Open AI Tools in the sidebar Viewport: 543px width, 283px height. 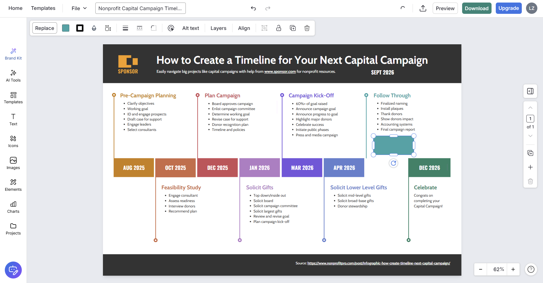[x=13, y=76]
